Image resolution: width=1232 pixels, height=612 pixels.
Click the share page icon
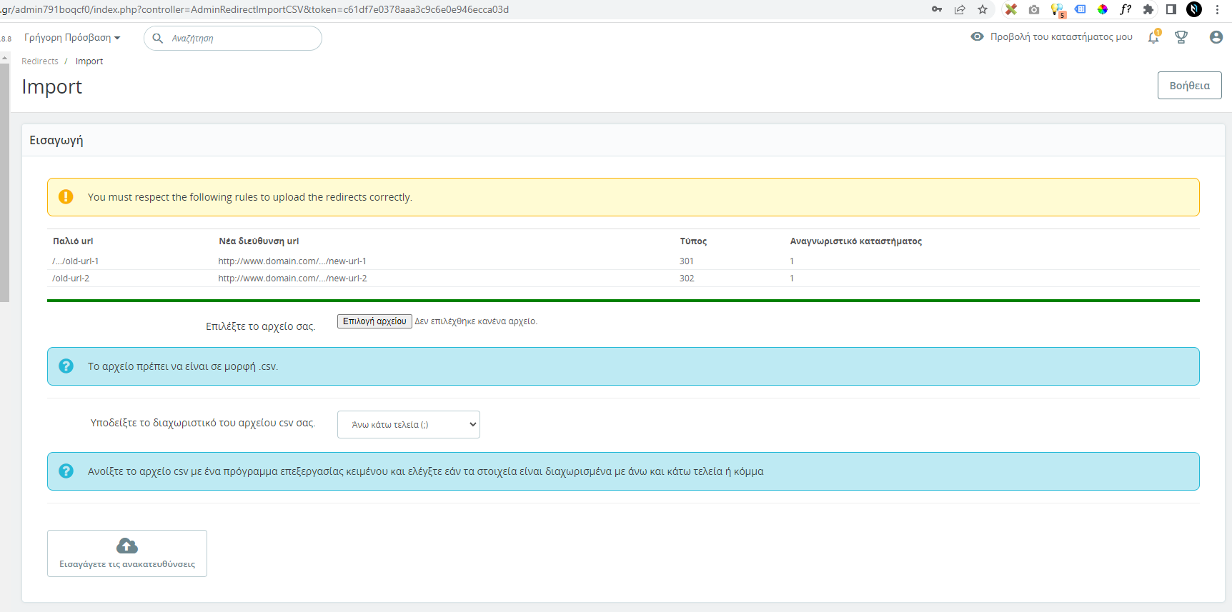pyautogui.click(x=960, y=9)
